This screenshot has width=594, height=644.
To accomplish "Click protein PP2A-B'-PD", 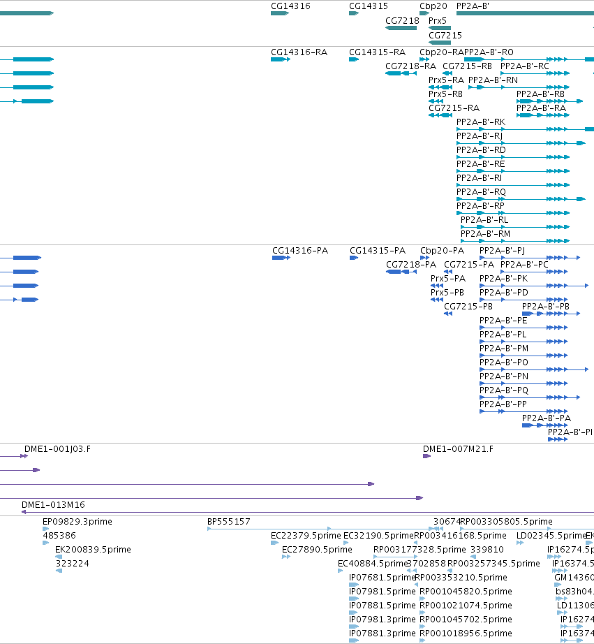I will point(504,293).
